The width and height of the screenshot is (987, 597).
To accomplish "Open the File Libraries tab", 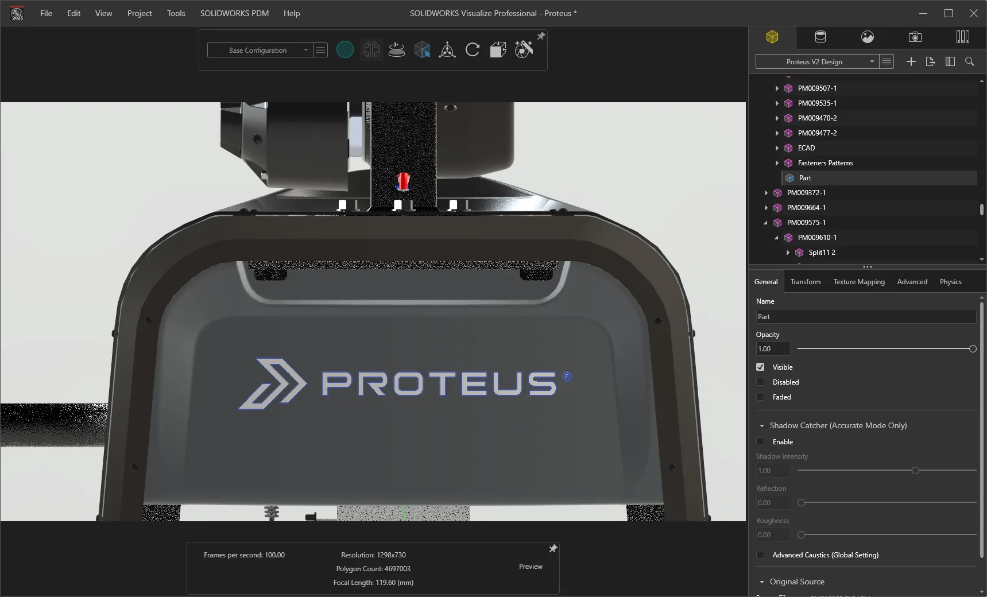I will click(x=963, y=37).
